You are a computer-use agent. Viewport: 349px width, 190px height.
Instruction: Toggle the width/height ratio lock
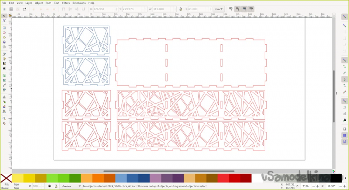point(180,9)
